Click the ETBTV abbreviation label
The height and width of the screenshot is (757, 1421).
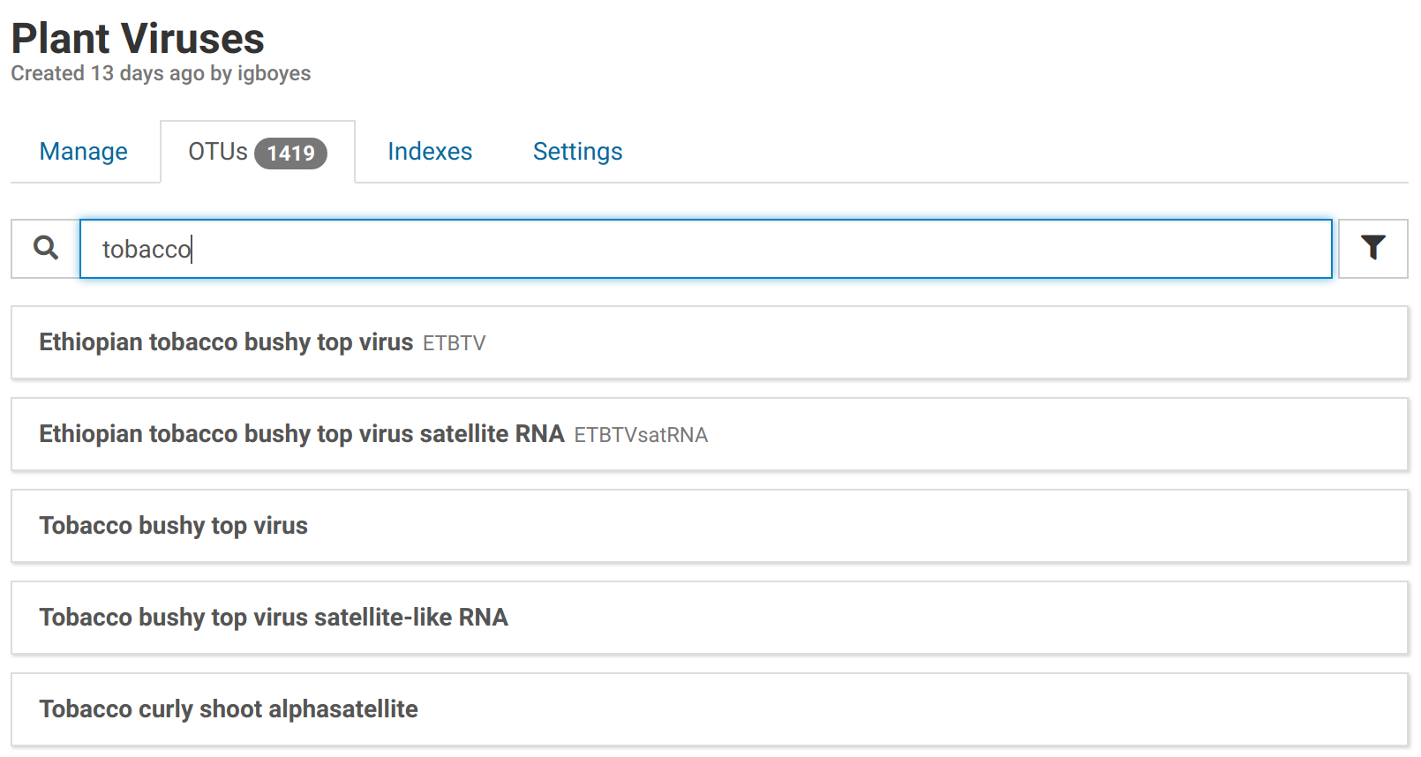coord(455,343)
